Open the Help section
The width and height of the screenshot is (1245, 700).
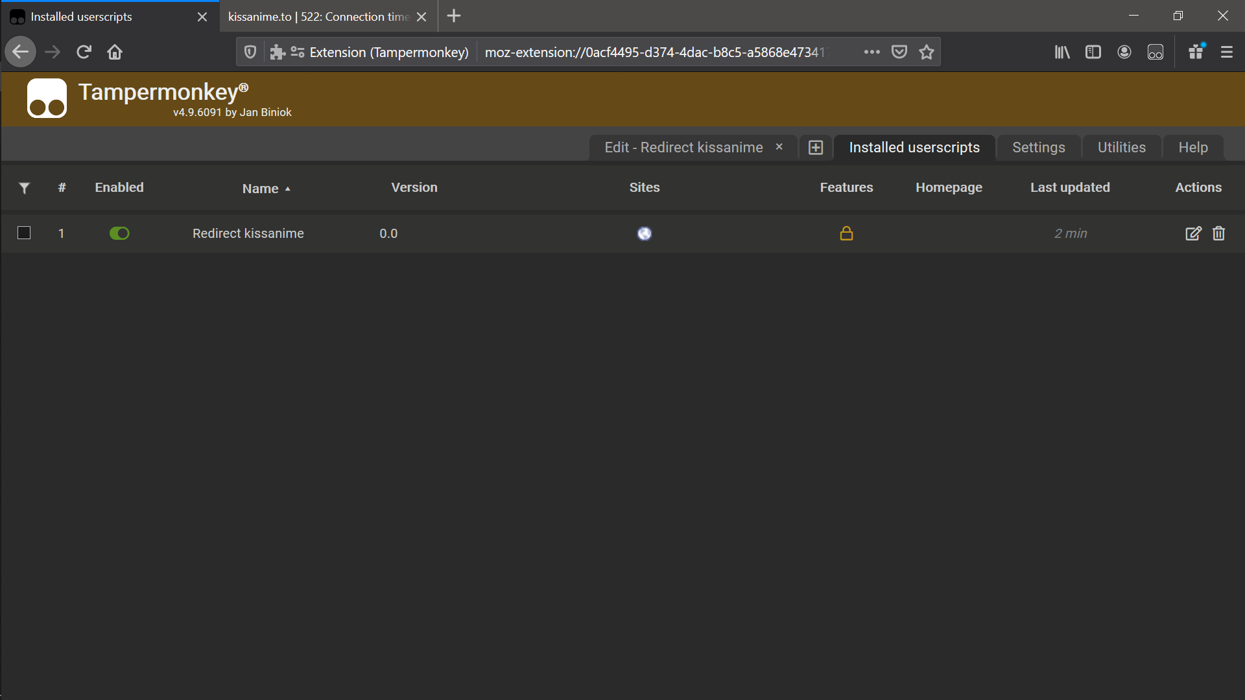coord(1192,147)
